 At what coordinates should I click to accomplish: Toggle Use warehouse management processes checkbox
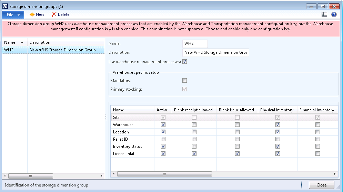tap(185, 62)
